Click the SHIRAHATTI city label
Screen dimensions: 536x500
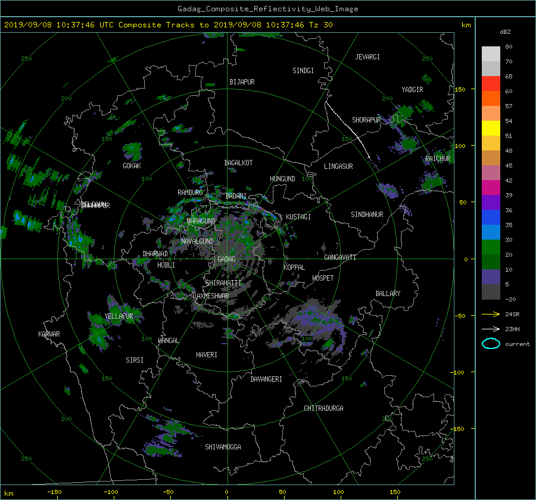coord(223,283)
